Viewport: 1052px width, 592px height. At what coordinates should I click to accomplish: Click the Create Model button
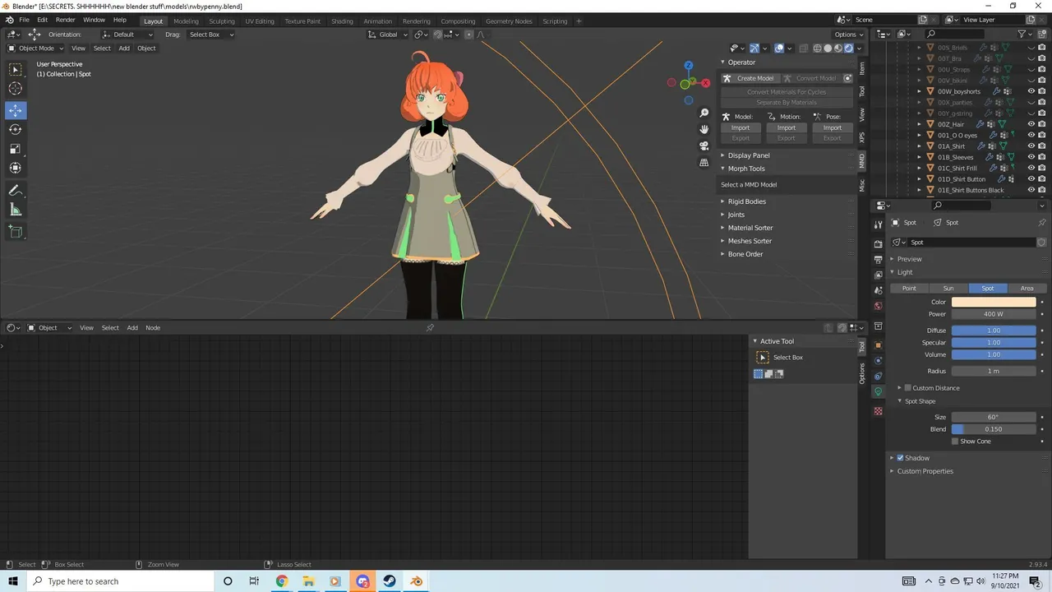(x=749, y=78)
